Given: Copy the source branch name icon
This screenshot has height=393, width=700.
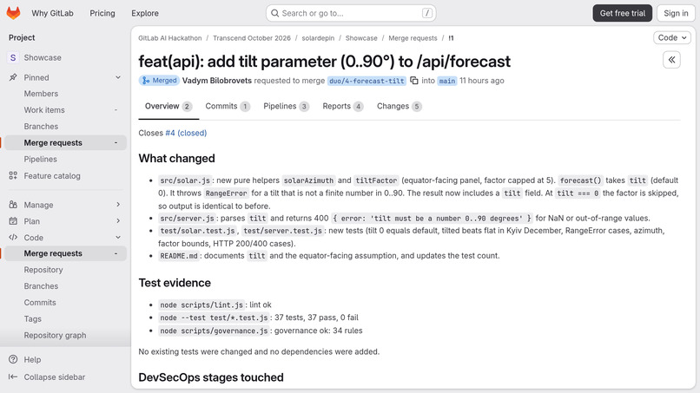Looking at the screenshot, I should coord(414,81).
